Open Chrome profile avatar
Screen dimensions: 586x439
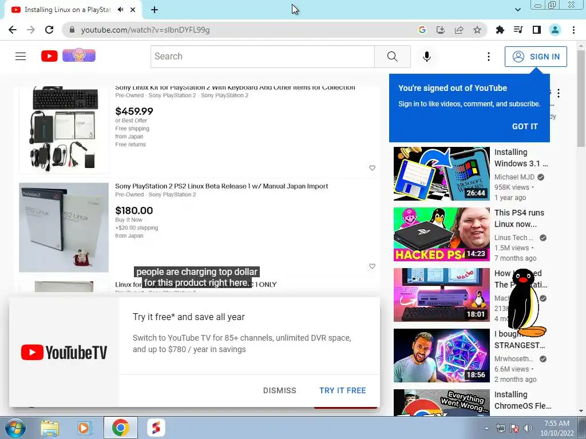(x=555, y=30)
